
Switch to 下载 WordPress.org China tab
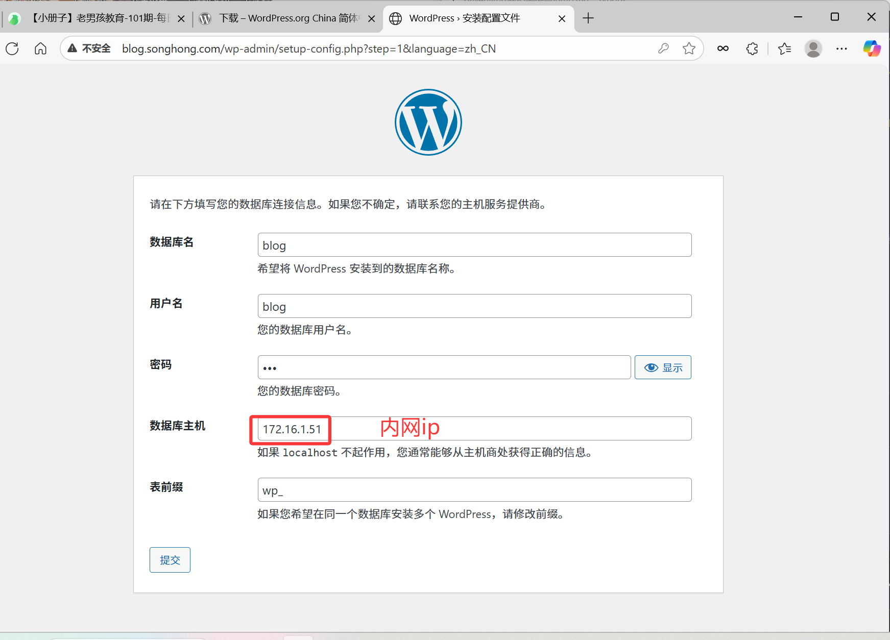pos(286,18)
